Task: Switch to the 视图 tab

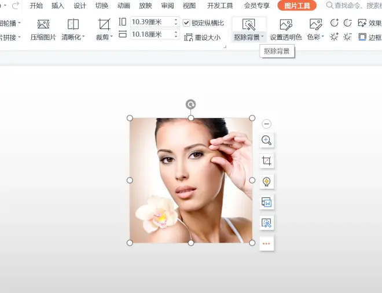Action: click(x=189, y=5)
